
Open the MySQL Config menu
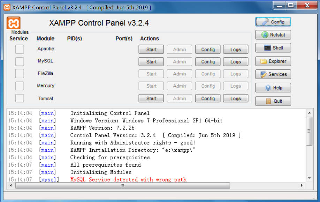coord(208,61)
